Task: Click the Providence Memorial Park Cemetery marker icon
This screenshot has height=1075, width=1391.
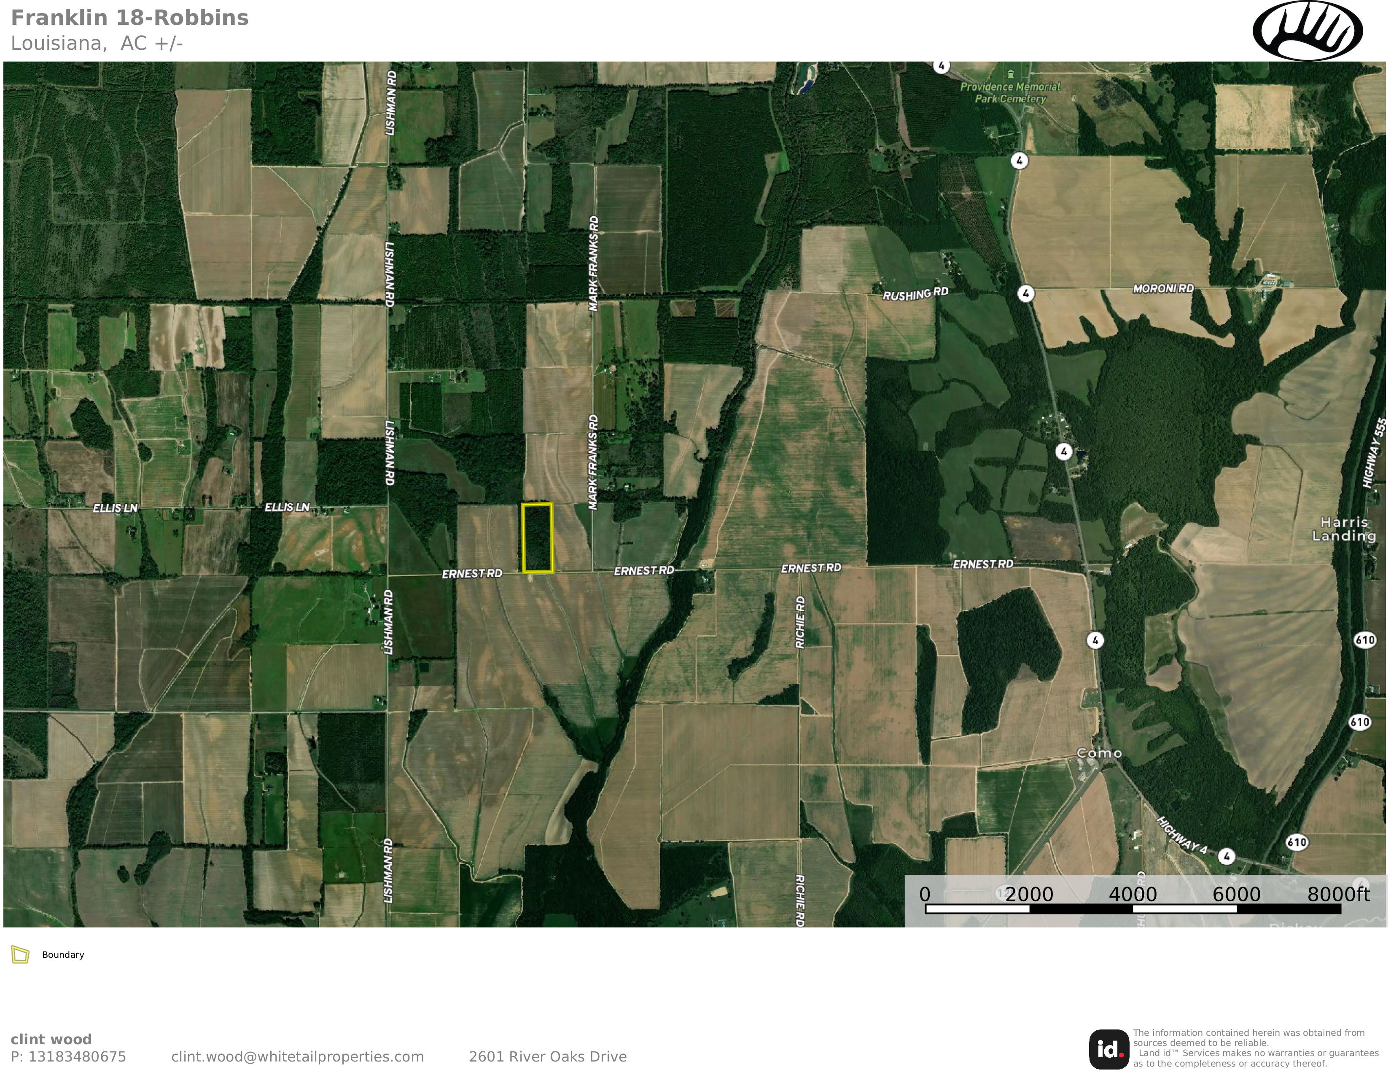Action: pos(1010,75)
